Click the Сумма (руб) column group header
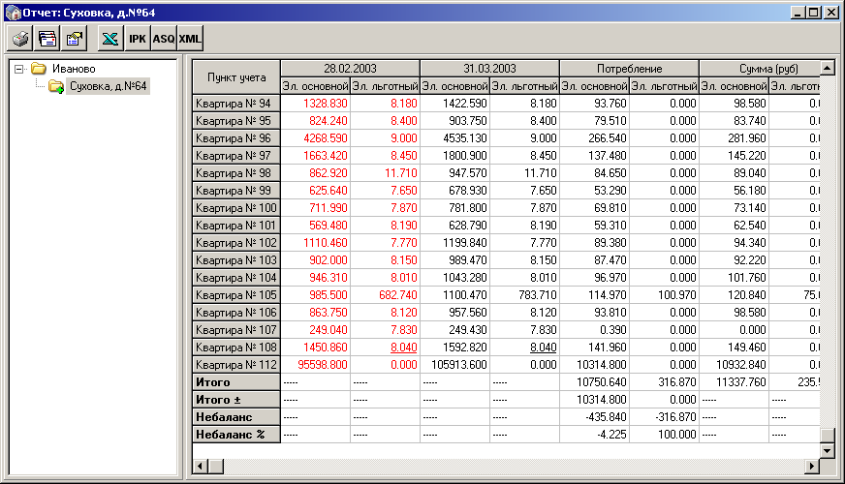Screen dimensions: 845x484 coord(760,69)
